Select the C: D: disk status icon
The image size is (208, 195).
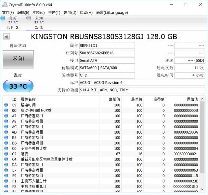[29, 18]
